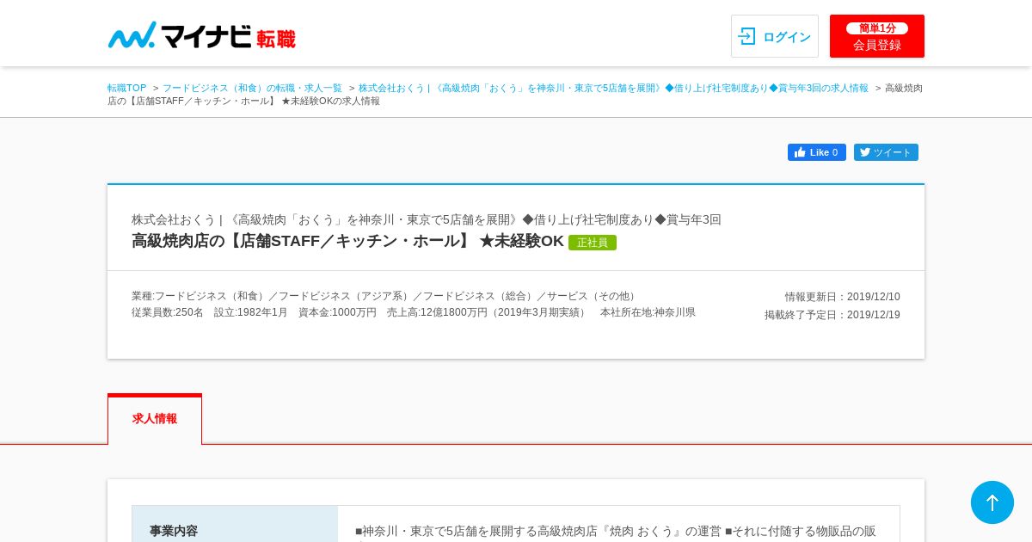Click the 情報更新日：2019/12/10 text
Viewport: 1032px width, 542px height.
pyautogui.click(x=842, y=297)
